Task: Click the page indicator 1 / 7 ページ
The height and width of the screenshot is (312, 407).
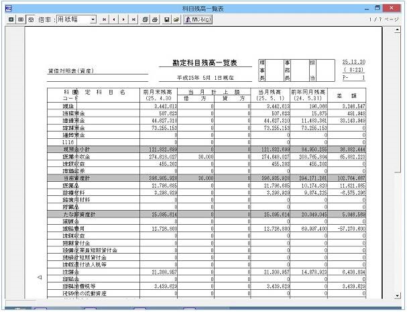Action: (384, 19)
